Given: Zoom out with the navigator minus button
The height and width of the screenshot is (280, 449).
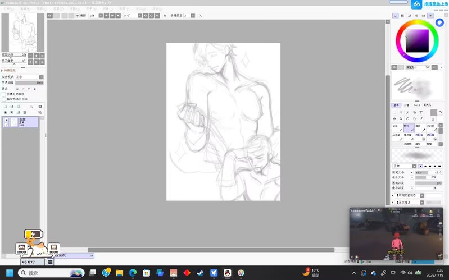Looking at the screenshot, I should pyautogui.click(x=30, y=56).
